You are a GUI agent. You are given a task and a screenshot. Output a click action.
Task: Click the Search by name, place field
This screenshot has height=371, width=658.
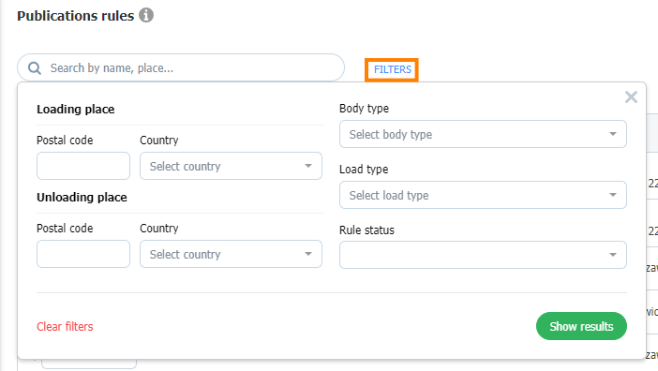(181, 67)
